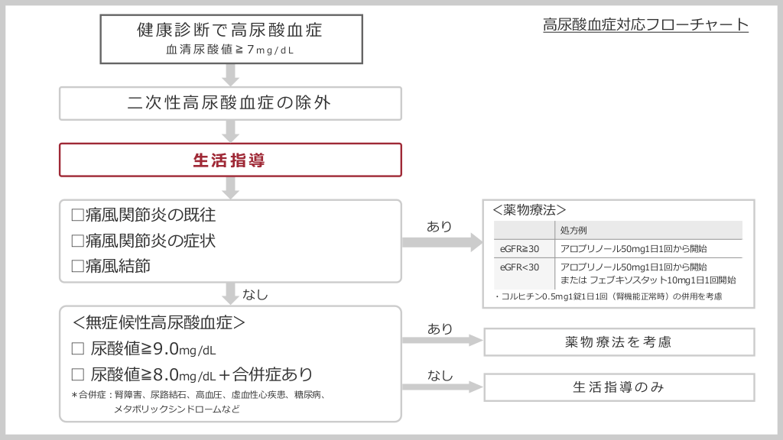Viewport: 783px width, 440px height.
Task: Click the down arrow directly below 生活指導
Action: click(230, 187)
